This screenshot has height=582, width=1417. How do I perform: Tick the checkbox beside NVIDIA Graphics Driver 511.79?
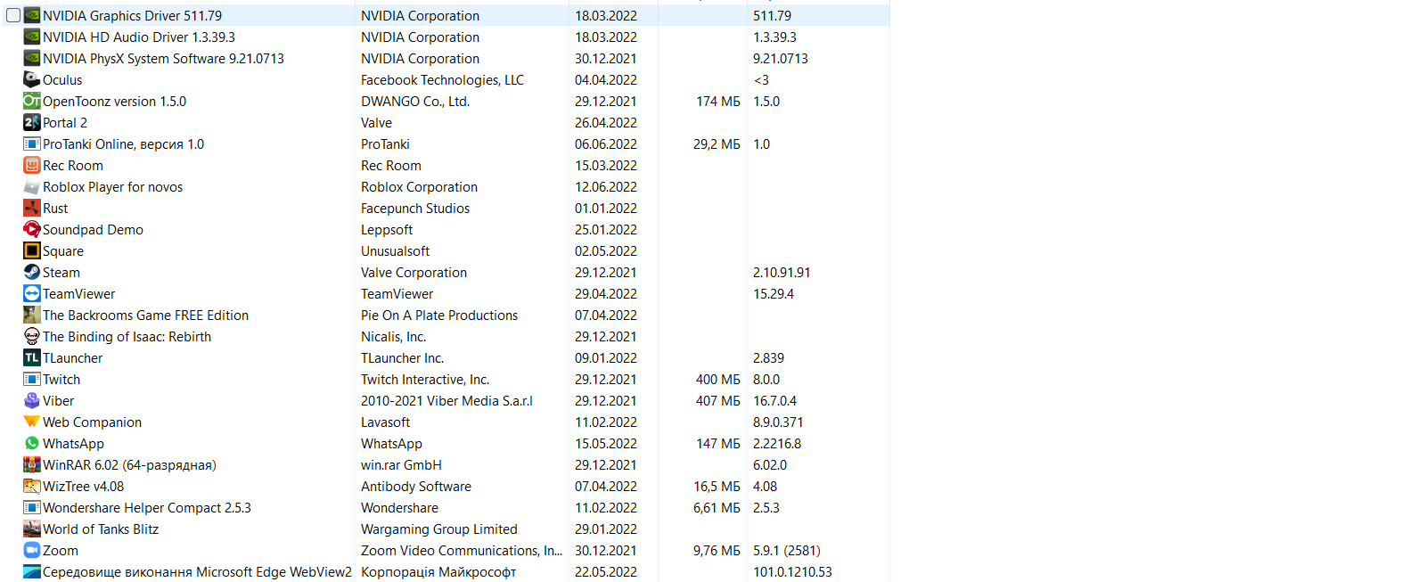(x=13, y=15)
